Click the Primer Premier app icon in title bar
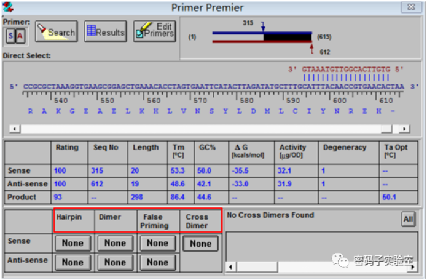The height and width of the screenshot is (280, 427). (7, 7)
